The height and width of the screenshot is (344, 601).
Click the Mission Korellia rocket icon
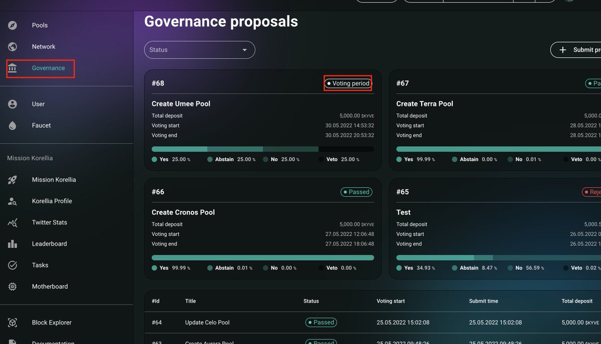pyautogui.click(x=13, y=180)
